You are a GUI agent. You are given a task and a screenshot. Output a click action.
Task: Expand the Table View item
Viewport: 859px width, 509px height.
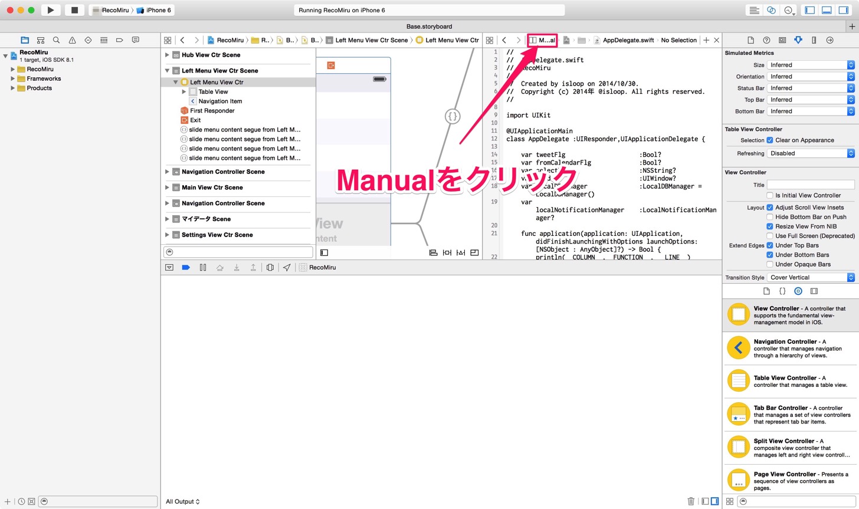[x=184, y=91]
